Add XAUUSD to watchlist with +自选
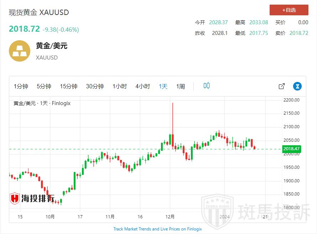317x234 pixels. (x=289, y=10)
